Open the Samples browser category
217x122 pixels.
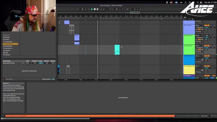[7, 55]
